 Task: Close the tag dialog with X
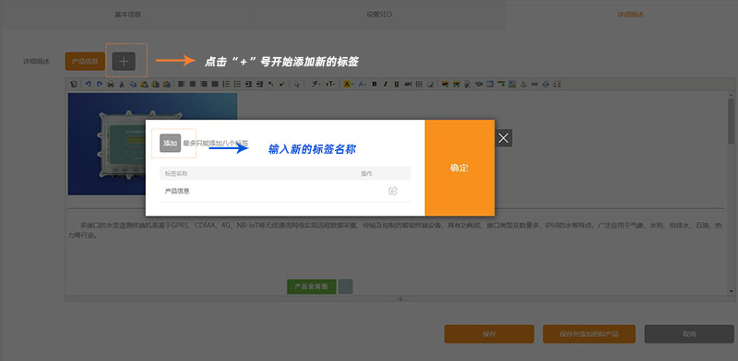click(x=504, y=138)
